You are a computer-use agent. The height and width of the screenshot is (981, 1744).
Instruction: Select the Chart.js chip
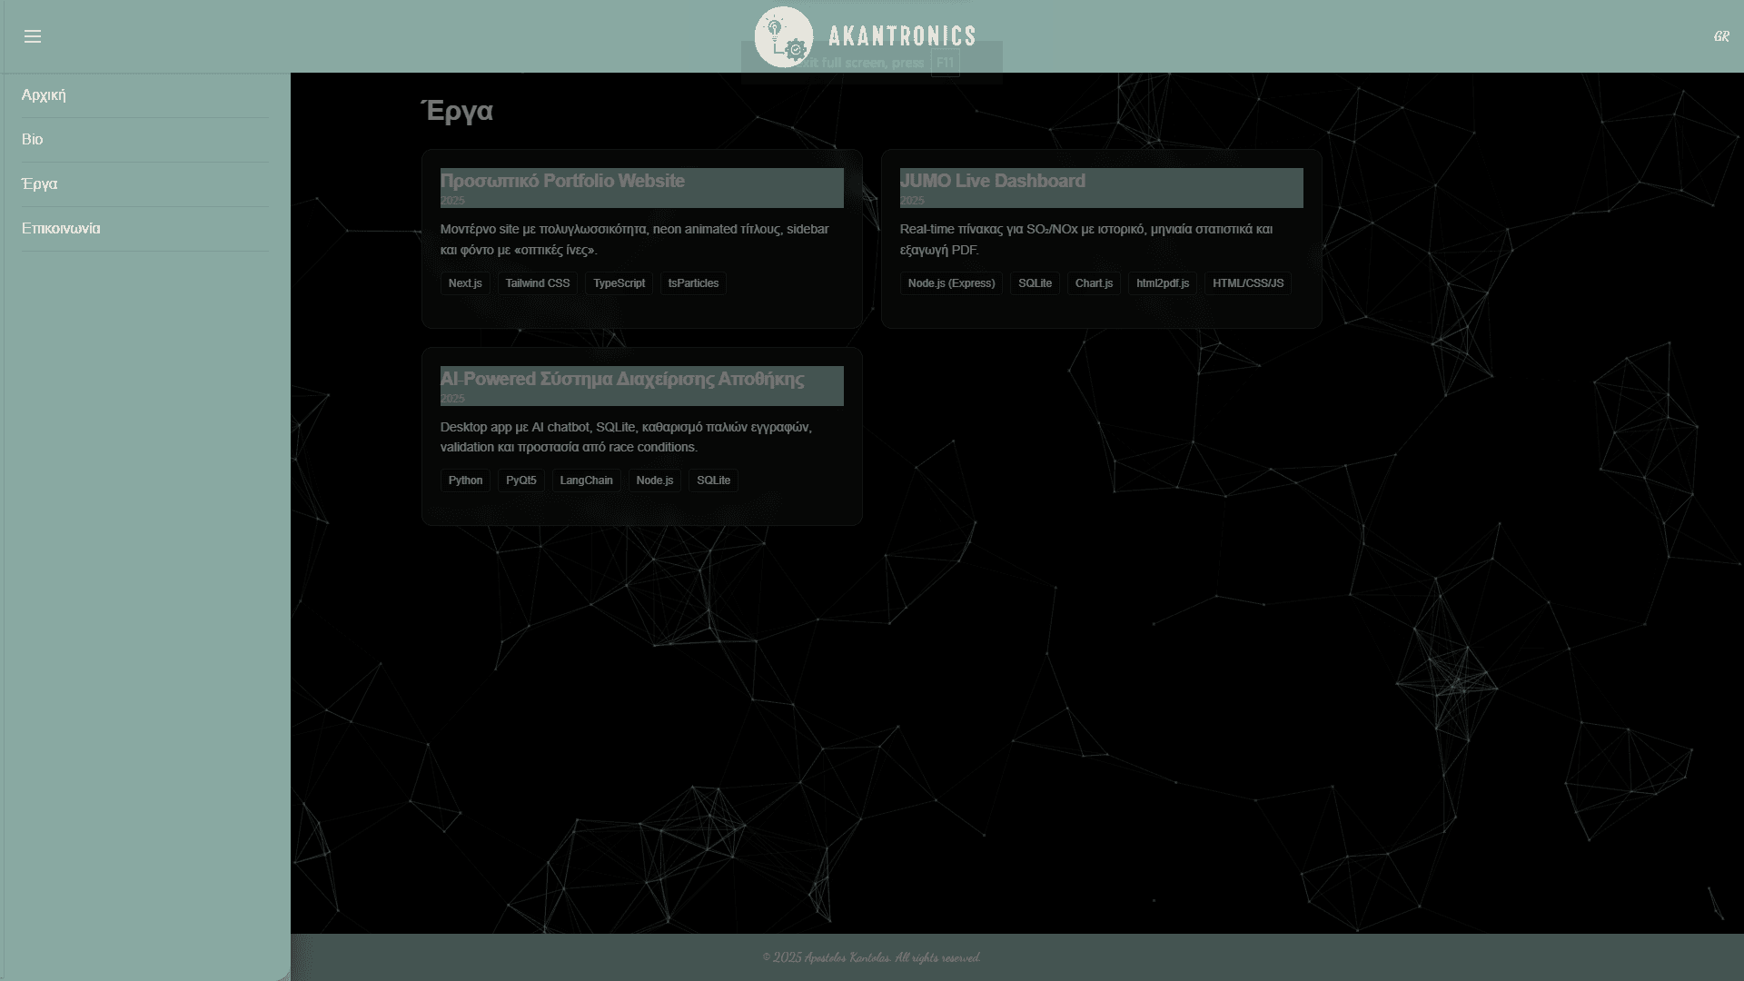pyautogui.click(x=1094, y=282)
